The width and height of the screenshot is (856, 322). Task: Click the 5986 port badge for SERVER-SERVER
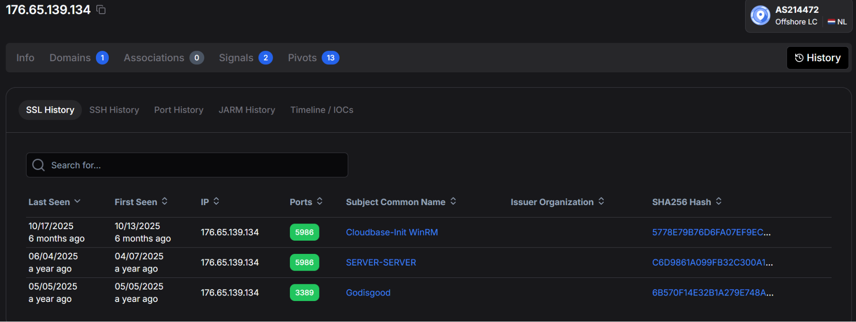click(x=304, y=262)
